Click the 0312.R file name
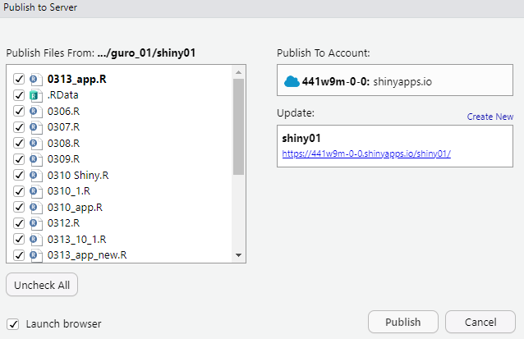The image size is (524, 339). 63,223
